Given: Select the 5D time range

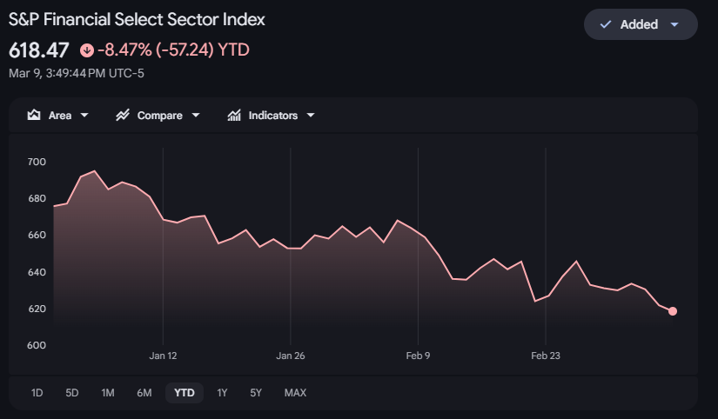Looking at the screenshot, I should (x=72, y=393).
